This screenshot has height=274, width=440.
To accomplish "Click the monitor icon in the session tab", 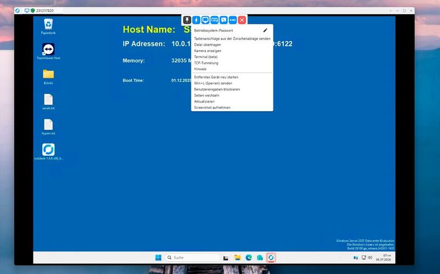I will pyautogui.click(x=27, y=10).
